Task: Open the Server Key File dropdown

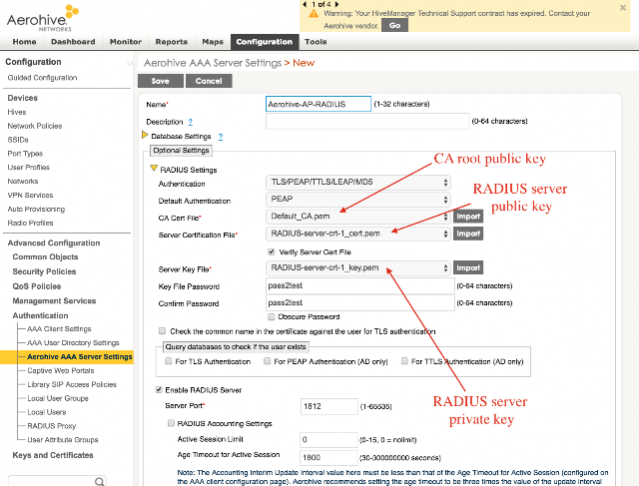Action: [x=358, y=267]
